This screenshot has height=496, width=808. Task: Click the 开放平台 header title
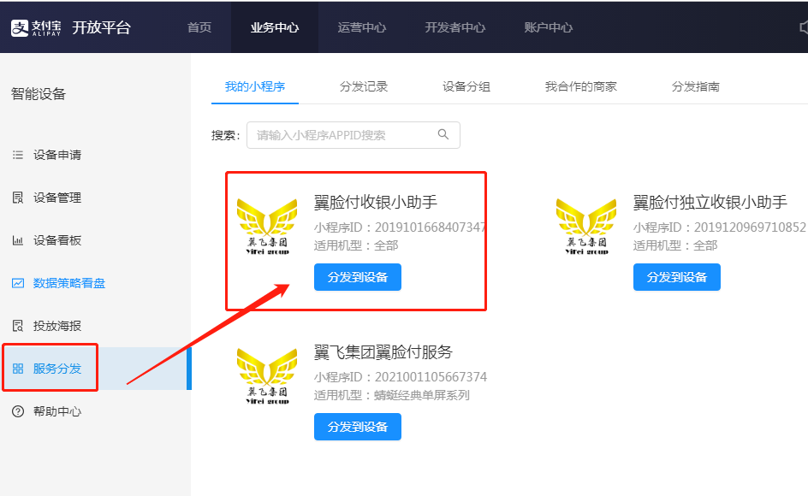(102, 27)
